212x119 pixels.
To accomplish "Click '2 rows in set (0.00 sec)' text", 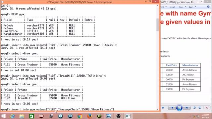I will [19, 104].
